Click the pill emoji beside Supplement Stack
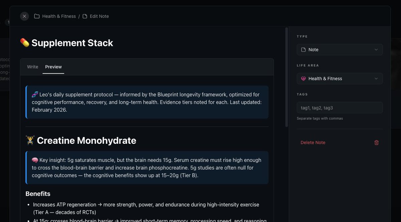Screen dimensions: 401x222 (x=25, y=42)
